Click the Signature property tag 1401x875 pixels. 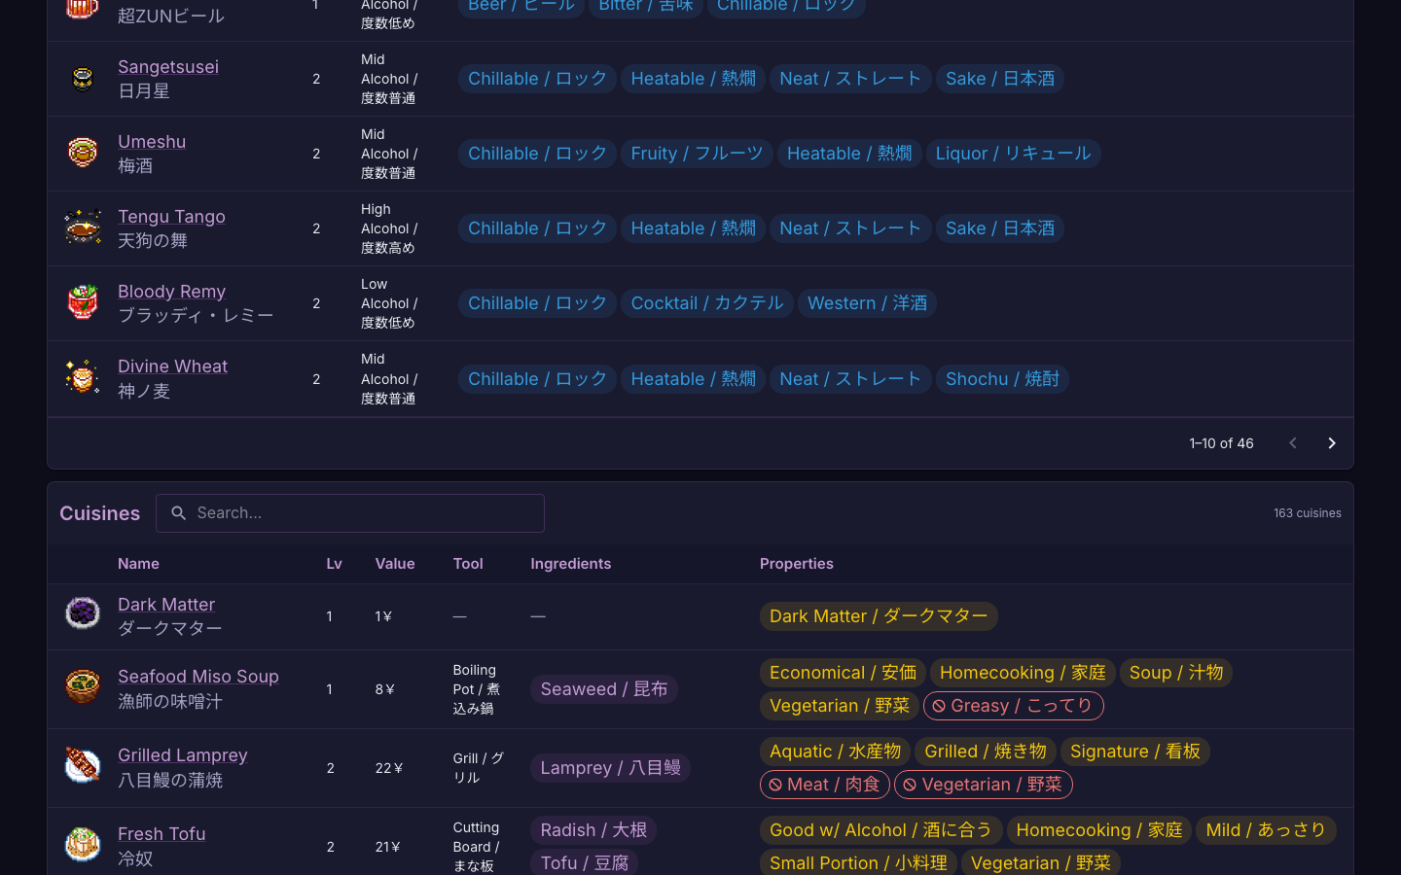pyautogui.click(x=1135, y=752)
